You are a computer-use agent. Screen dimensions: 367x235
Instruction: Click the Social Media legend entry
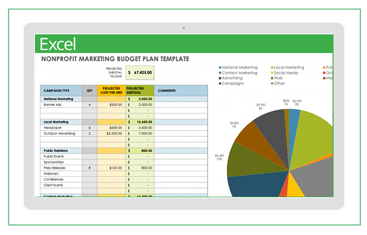point(285,73)
